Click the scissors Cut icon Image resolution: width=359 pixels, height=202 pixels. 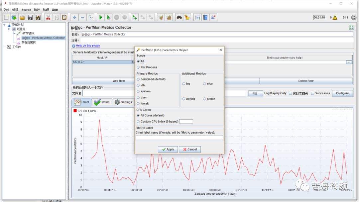(48, 17)
